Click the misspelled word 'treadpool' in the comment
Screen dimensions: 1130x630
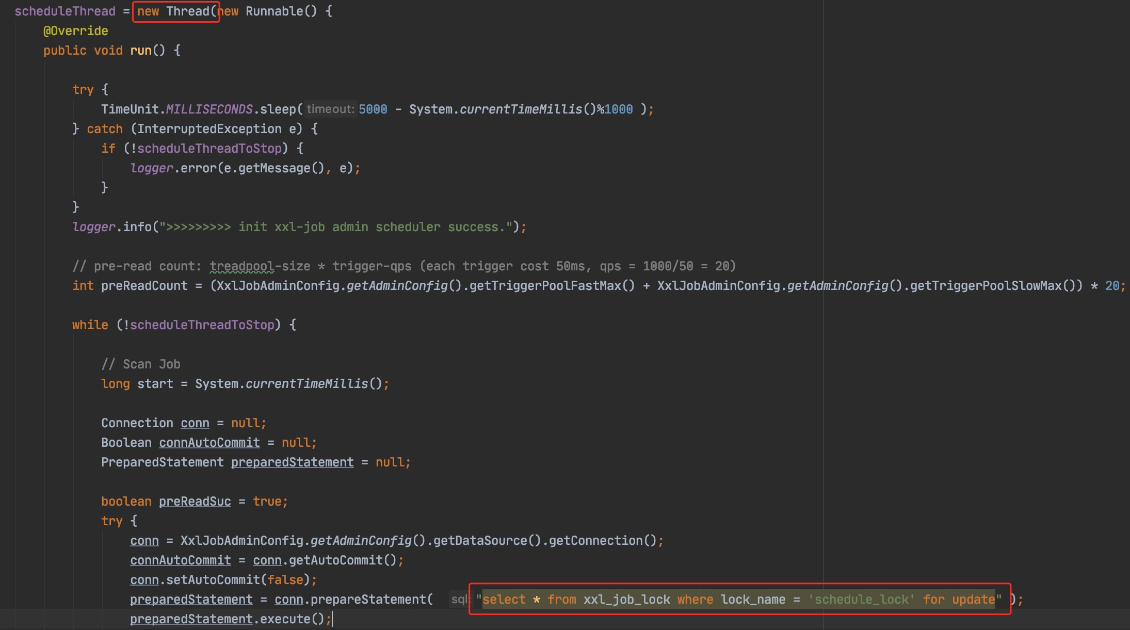[x=241, y=266]
